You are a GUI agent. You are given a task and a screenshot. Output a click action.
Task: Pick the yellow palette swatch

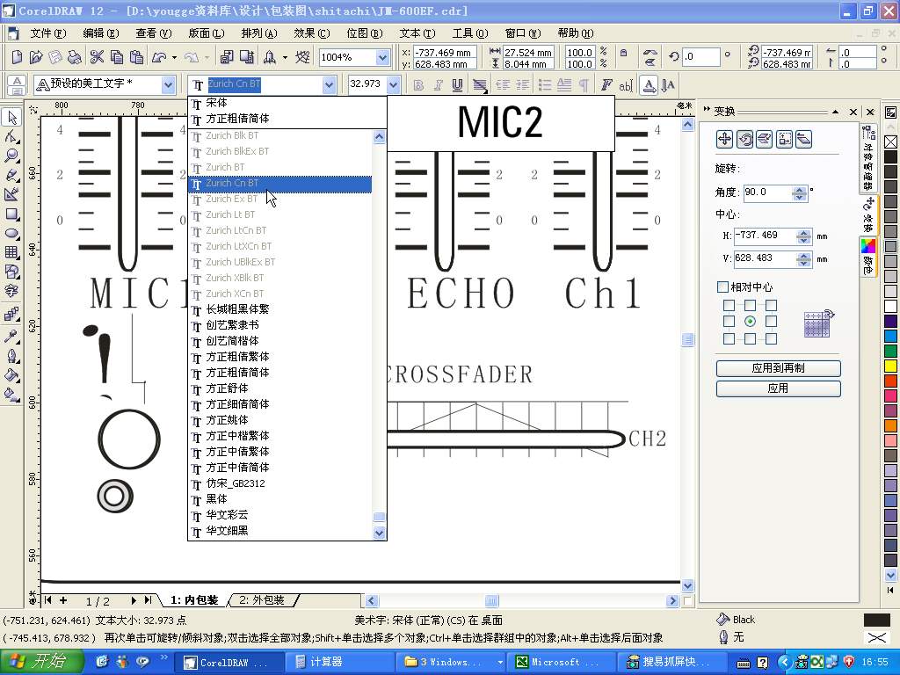pos(890,366)
